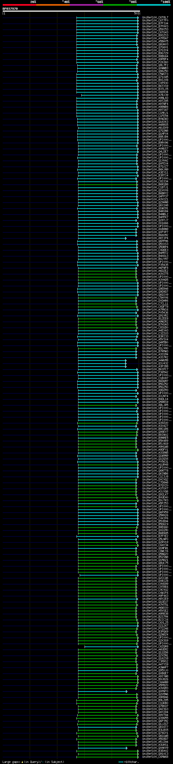
Task: Click the =100char. scale legend
Action: pyautogui.click(x=129, y=762)
